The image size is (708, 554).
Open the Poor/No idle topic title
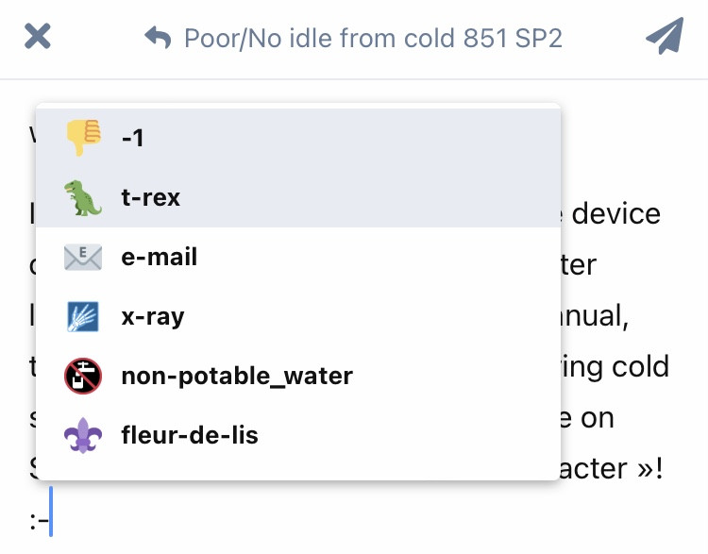[373, 38]
